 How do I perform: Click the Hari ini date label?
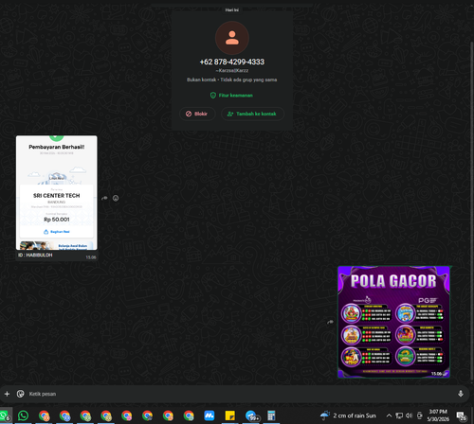click(232, 10)
